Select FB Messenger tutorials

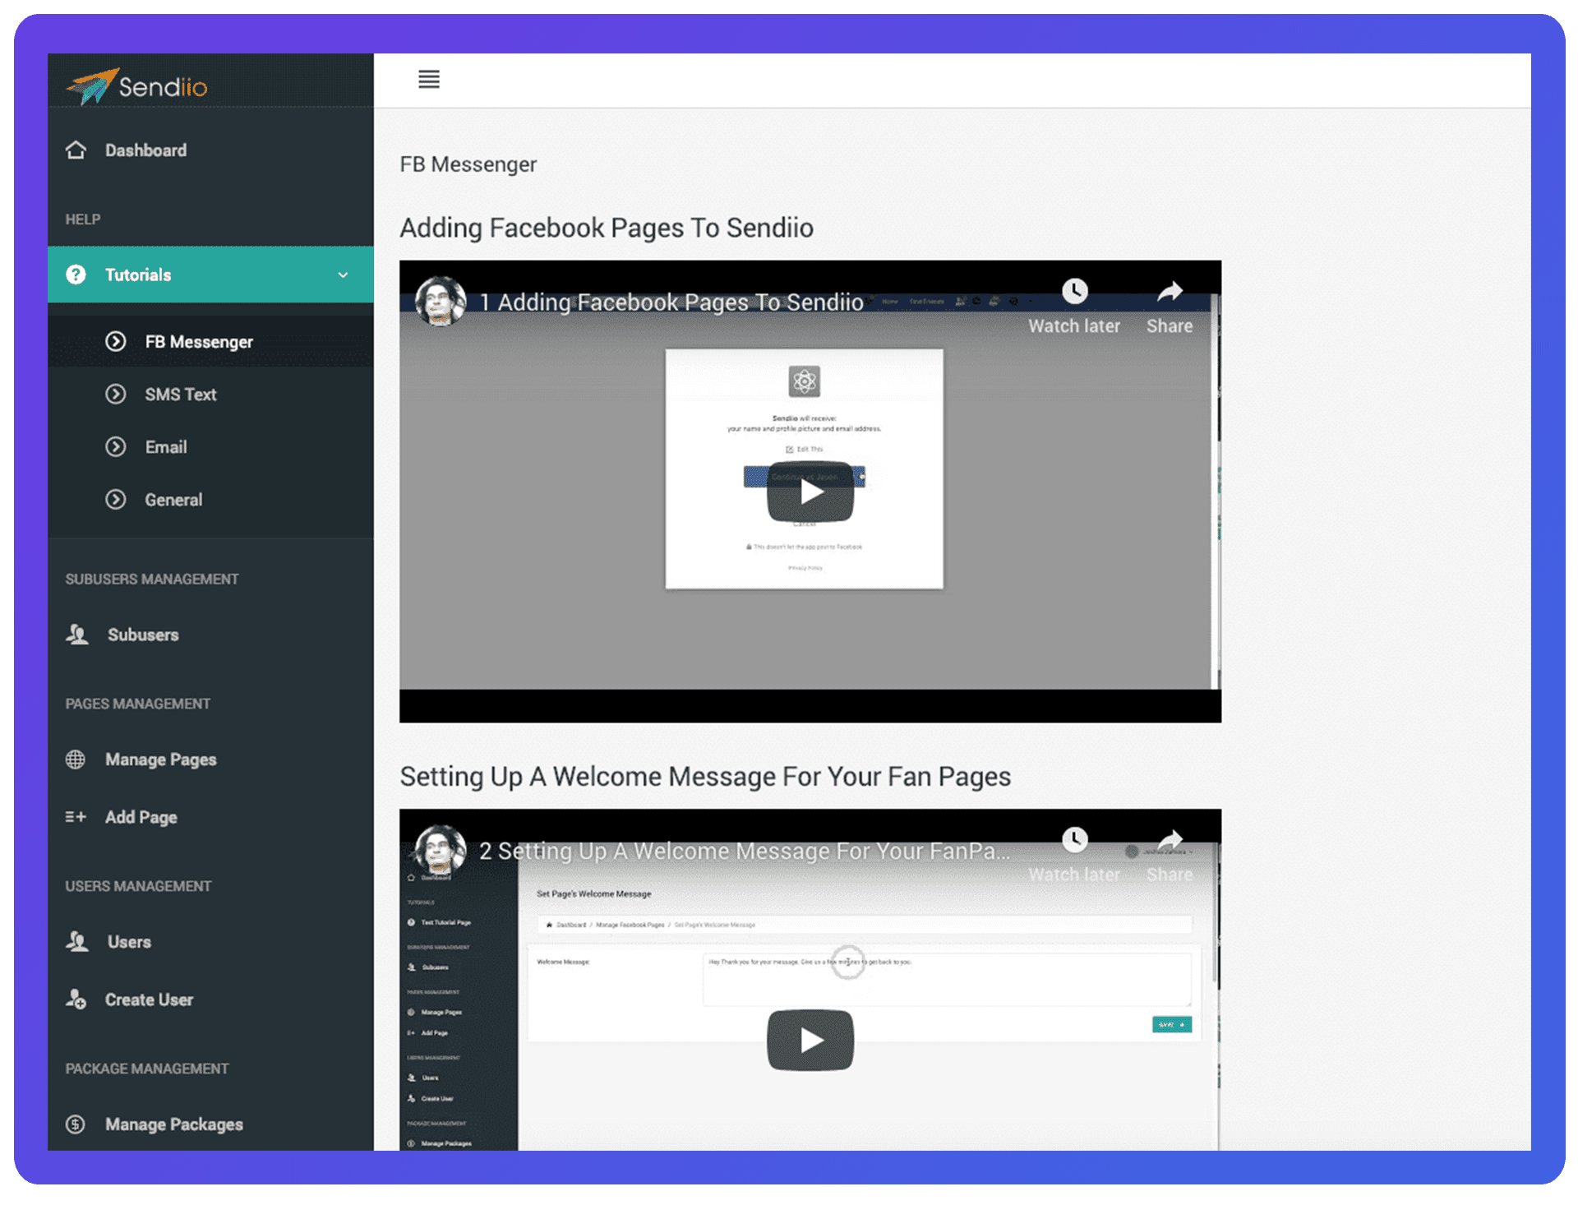[x=198, y=342]
